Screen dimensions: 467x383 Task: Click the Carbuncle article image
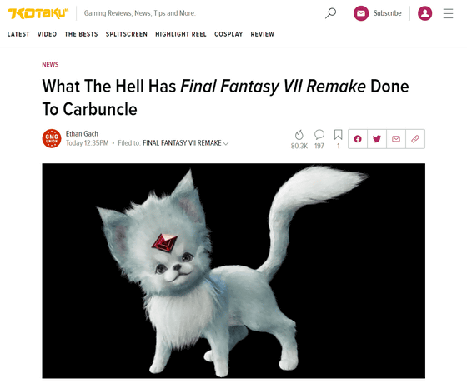click(x=233, y=271)
